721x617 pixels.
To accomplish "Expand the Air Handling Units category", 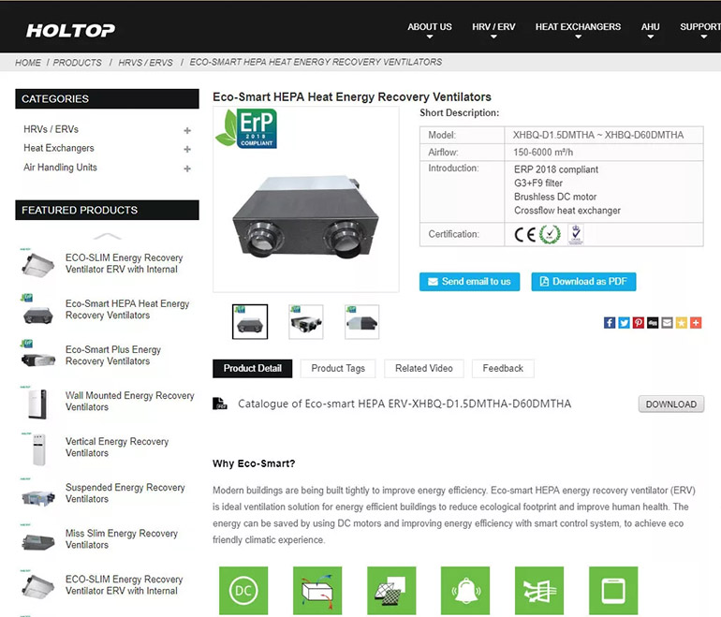I will point(187,169).
